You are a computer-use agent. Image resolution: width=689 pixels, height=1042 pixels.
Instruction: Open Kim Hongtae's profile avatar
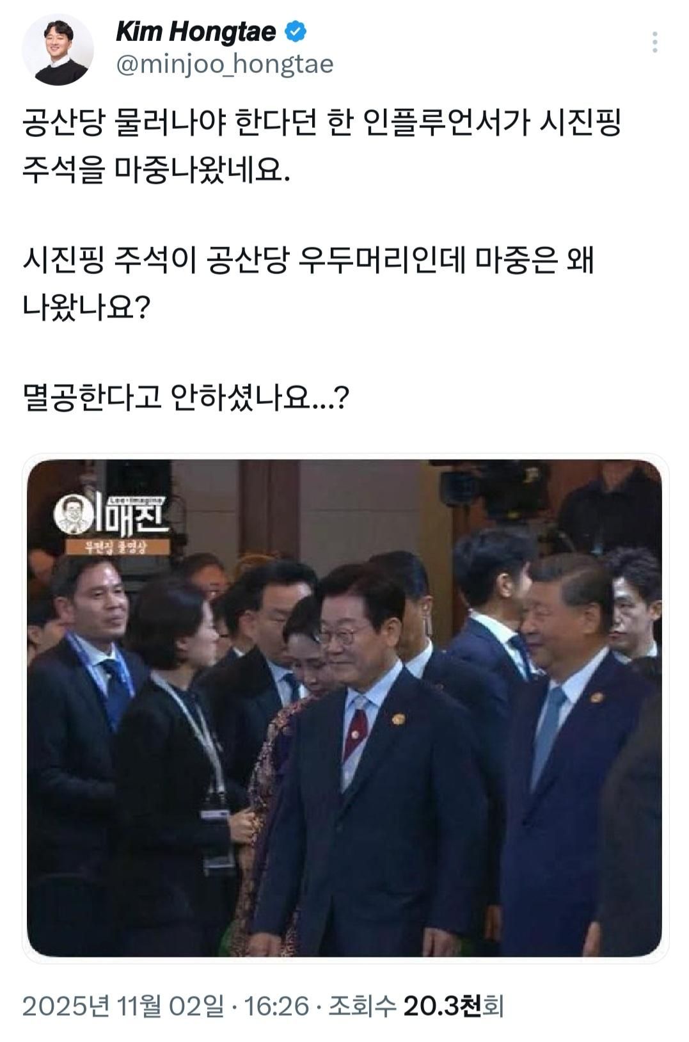pos(58,50)
